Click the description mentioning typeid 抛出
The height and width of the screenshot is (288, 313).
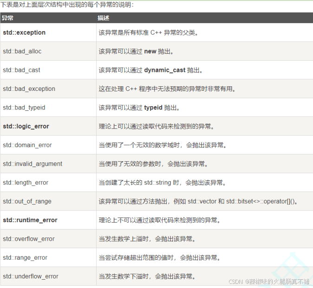pos(139,108)
